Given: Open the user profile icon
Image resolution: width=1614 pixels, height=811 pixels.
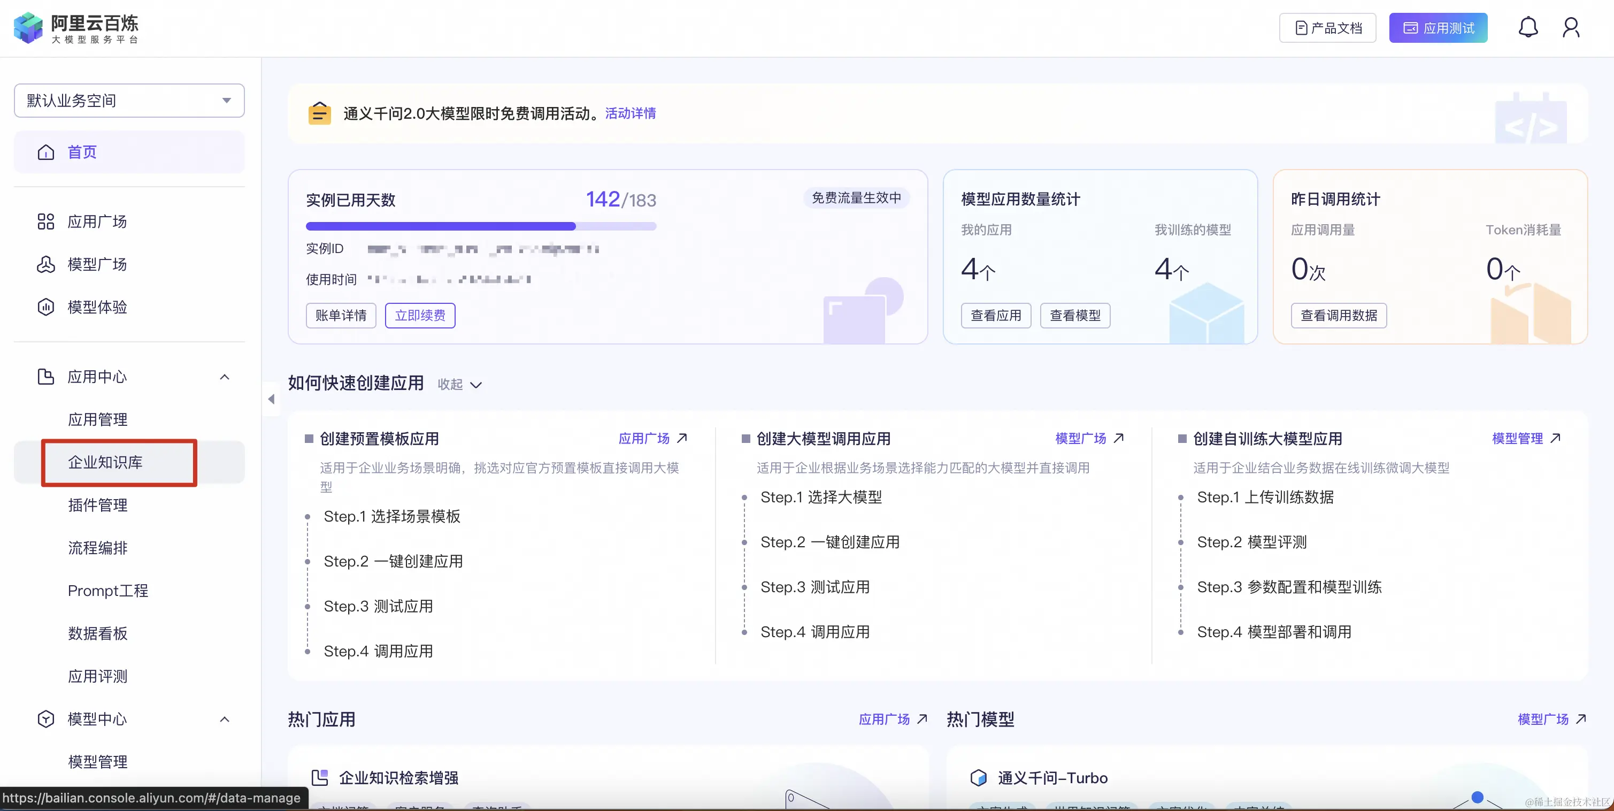Looking at the screenshot, I should pyautogui.click(x=1570, y=28).
